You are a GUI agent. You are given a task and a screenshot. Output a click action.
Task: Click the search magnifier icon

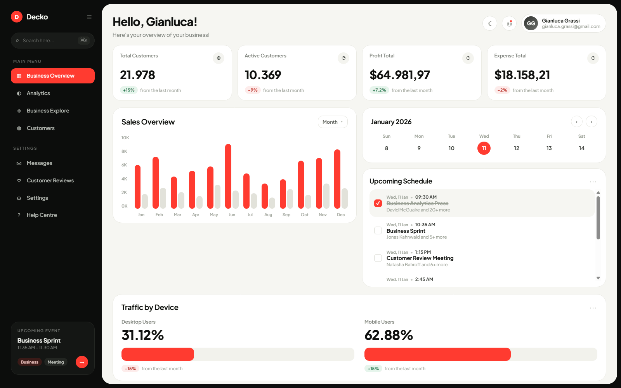[x=17, y=41]
